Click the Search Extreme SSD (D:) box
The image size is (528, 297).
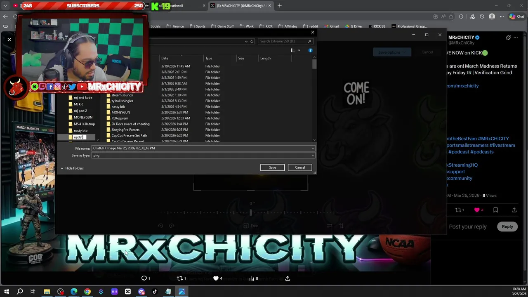[x=285, y=41]
